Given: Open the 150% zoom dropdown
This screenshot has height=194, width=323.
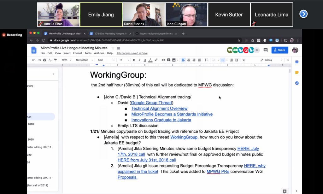Looking at the screenshot, I should [66, 60].
